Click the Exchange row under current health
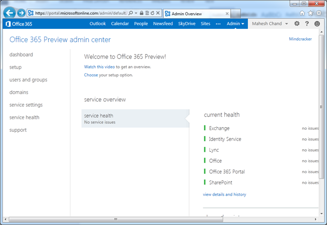The height and width of the screenshot is (225, 327). click(261, 128)
